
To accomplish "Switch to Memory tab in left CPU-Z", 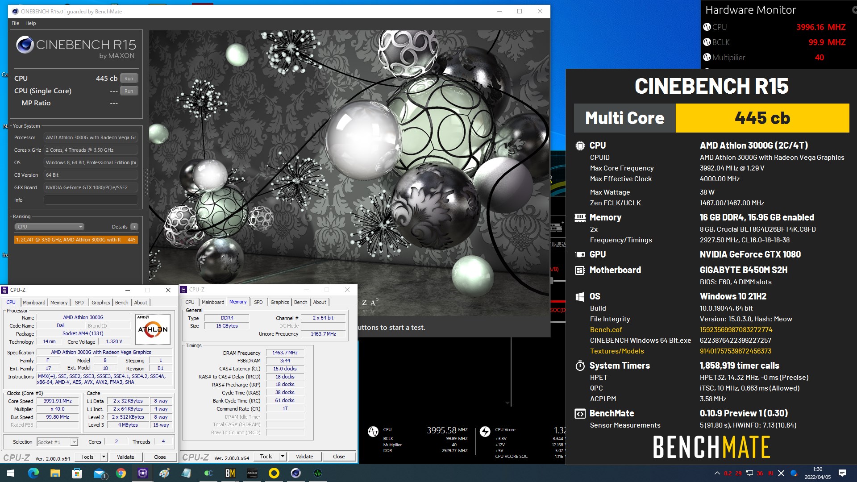I will point(59,303).
